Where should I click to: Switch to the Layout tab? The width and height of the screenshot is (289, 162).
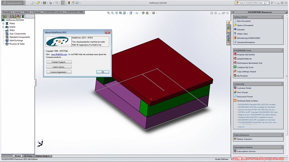coord(17,12)
